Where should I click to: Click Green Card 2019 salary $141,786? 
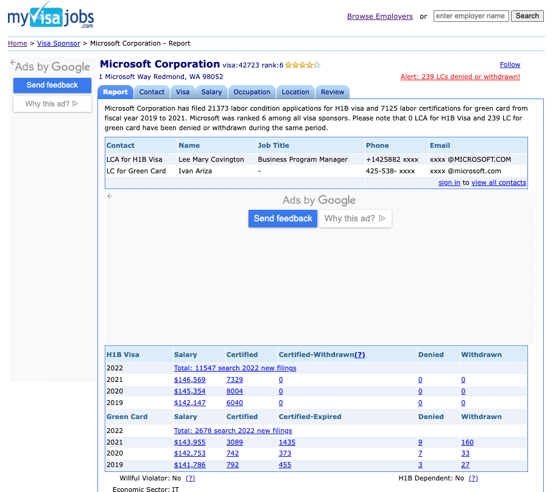(x=190, y=465)
